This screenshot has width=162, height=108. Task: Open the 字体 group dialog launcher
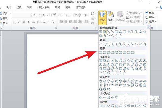pos(56,28)
